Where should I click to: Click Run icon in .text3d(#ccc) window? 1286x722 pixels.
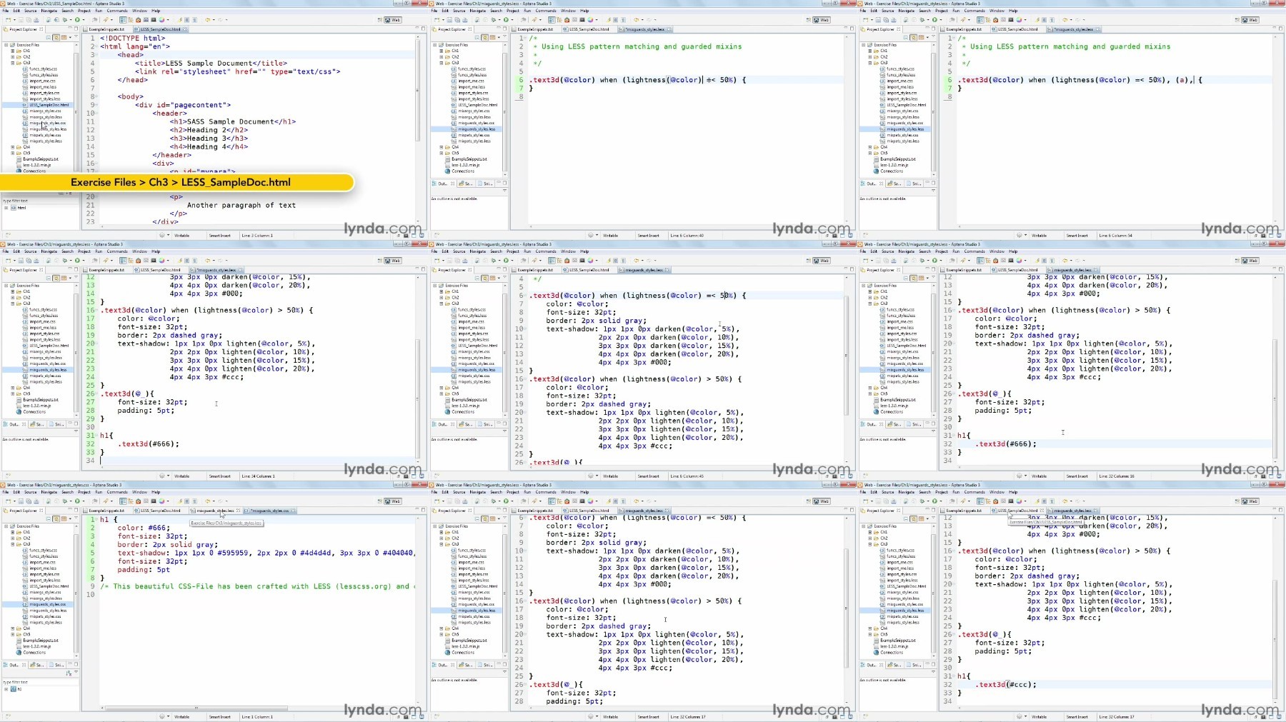(934, 501)
